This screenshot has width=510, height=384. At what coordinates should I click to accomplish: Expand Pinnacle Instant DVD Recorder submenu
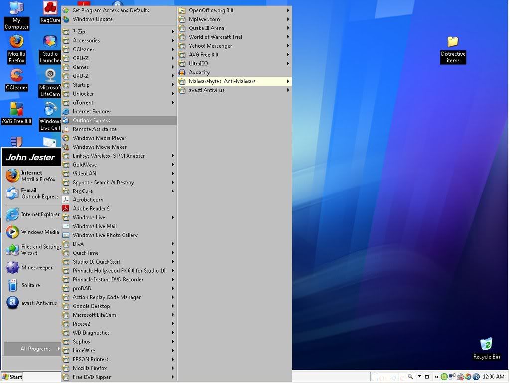(119, 279)
